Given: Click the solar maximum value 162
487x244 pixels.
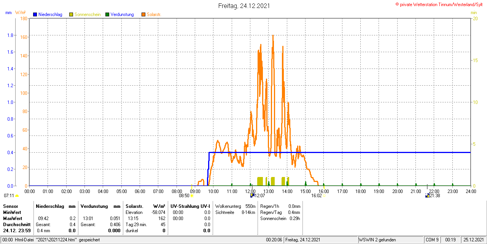Looking at the screenshot, I should [x=162, y=218].
